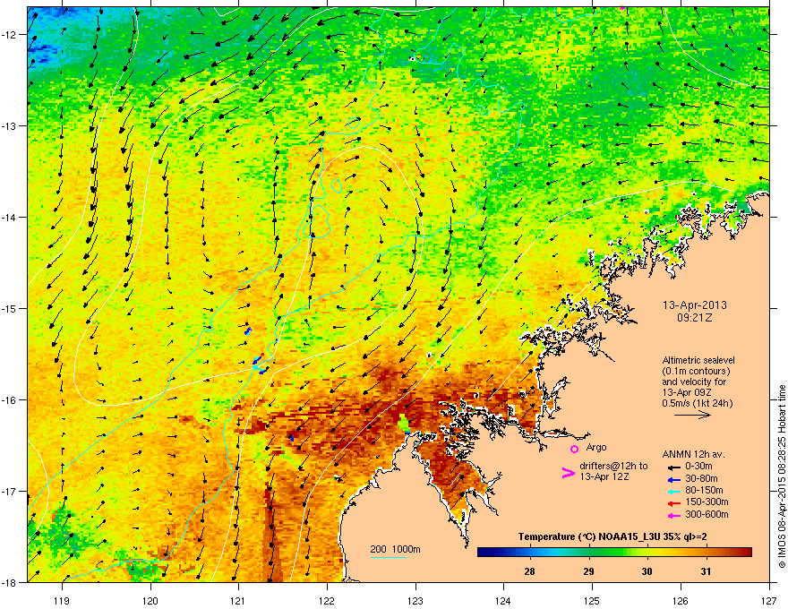788x609 pixels.
Task: Click the red 150-300m legend arrow
Action: [672, 503]
